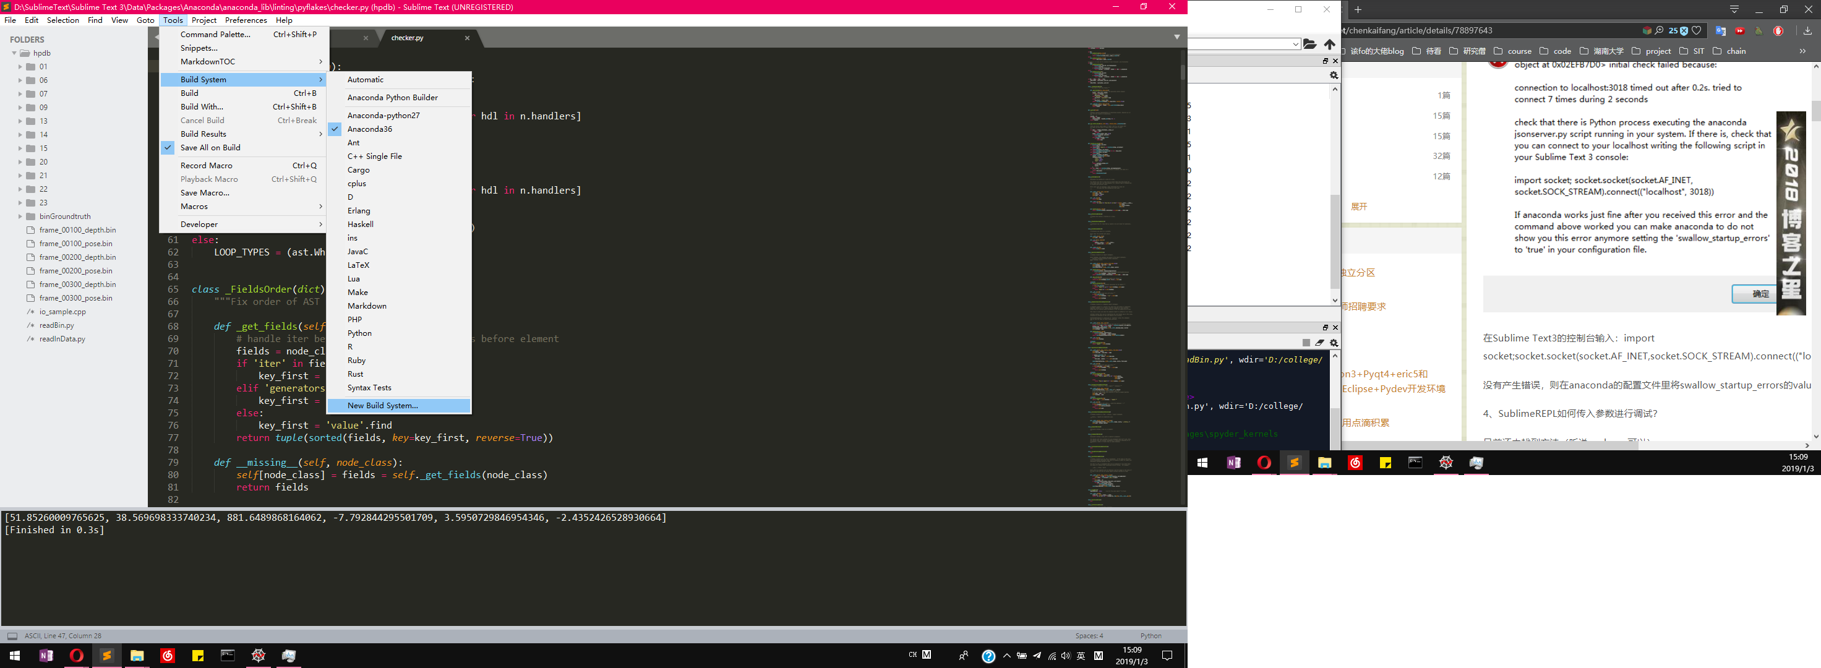Screen dimensions: 1821x668
Task: Click the colored cube icon in the address bar
Action: point(1647,30)
